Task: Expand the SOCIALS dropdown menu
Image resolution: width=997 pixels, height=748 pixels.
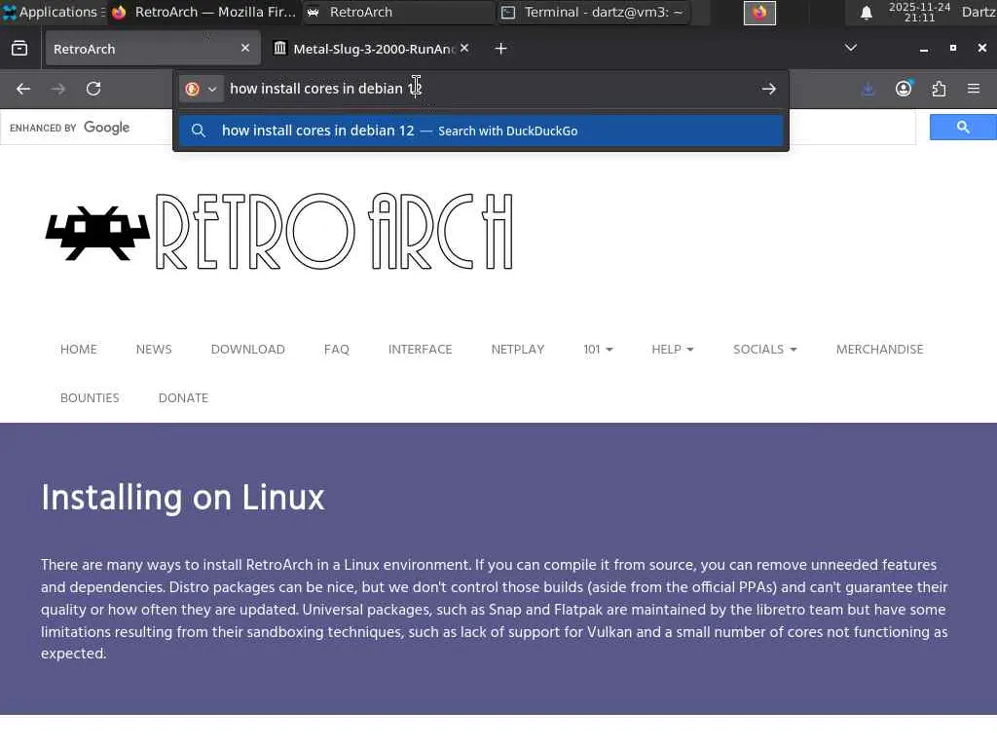Action: tap(764, 350)
